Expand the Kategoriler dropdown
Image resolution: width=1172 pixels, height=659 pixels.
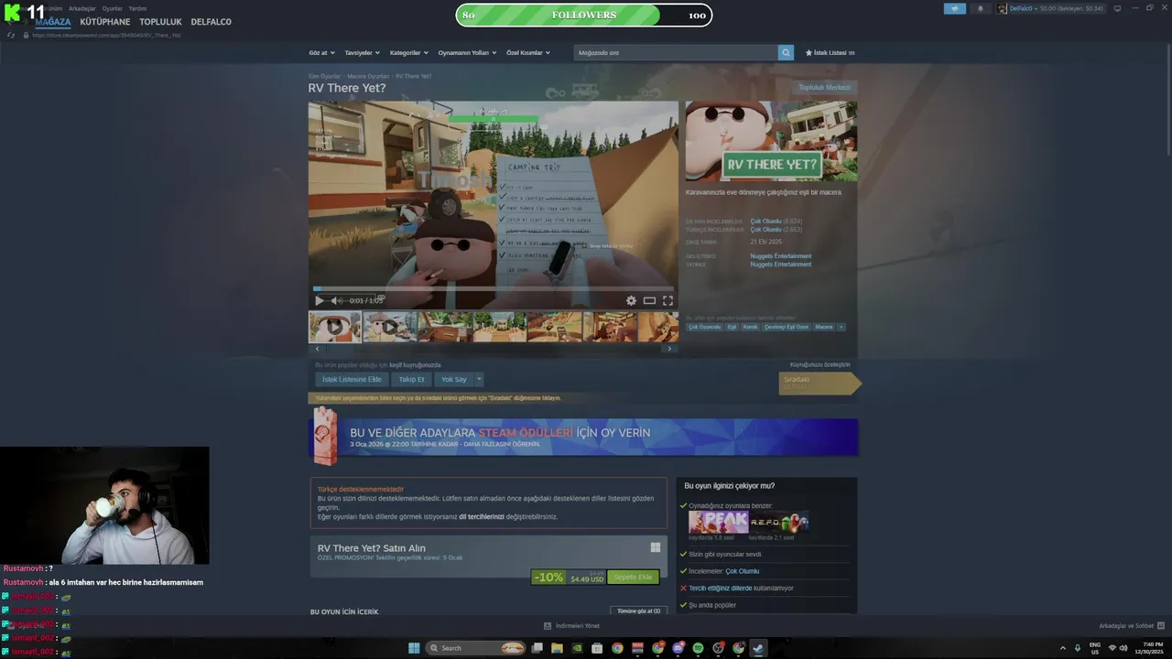(x=408, y=53)
